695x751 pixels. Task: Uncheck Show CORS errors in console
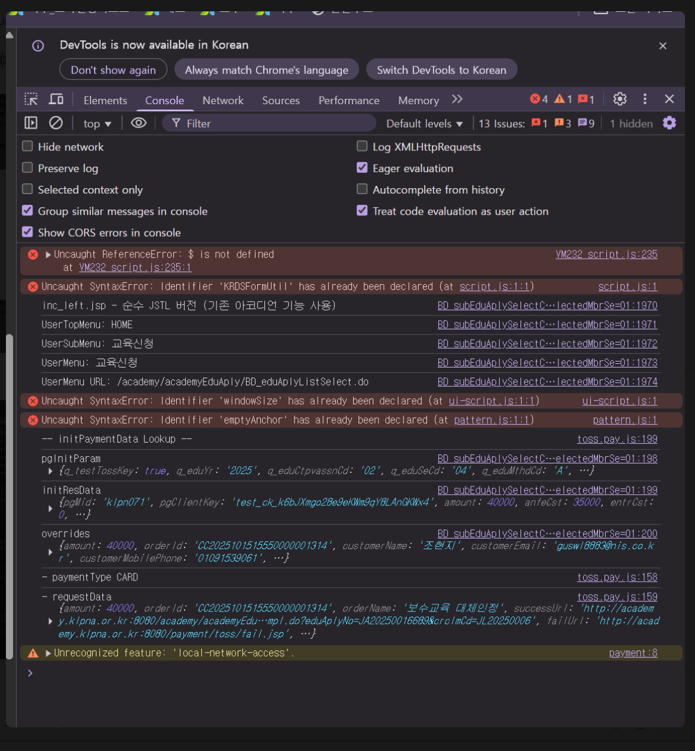pos(27,232)
